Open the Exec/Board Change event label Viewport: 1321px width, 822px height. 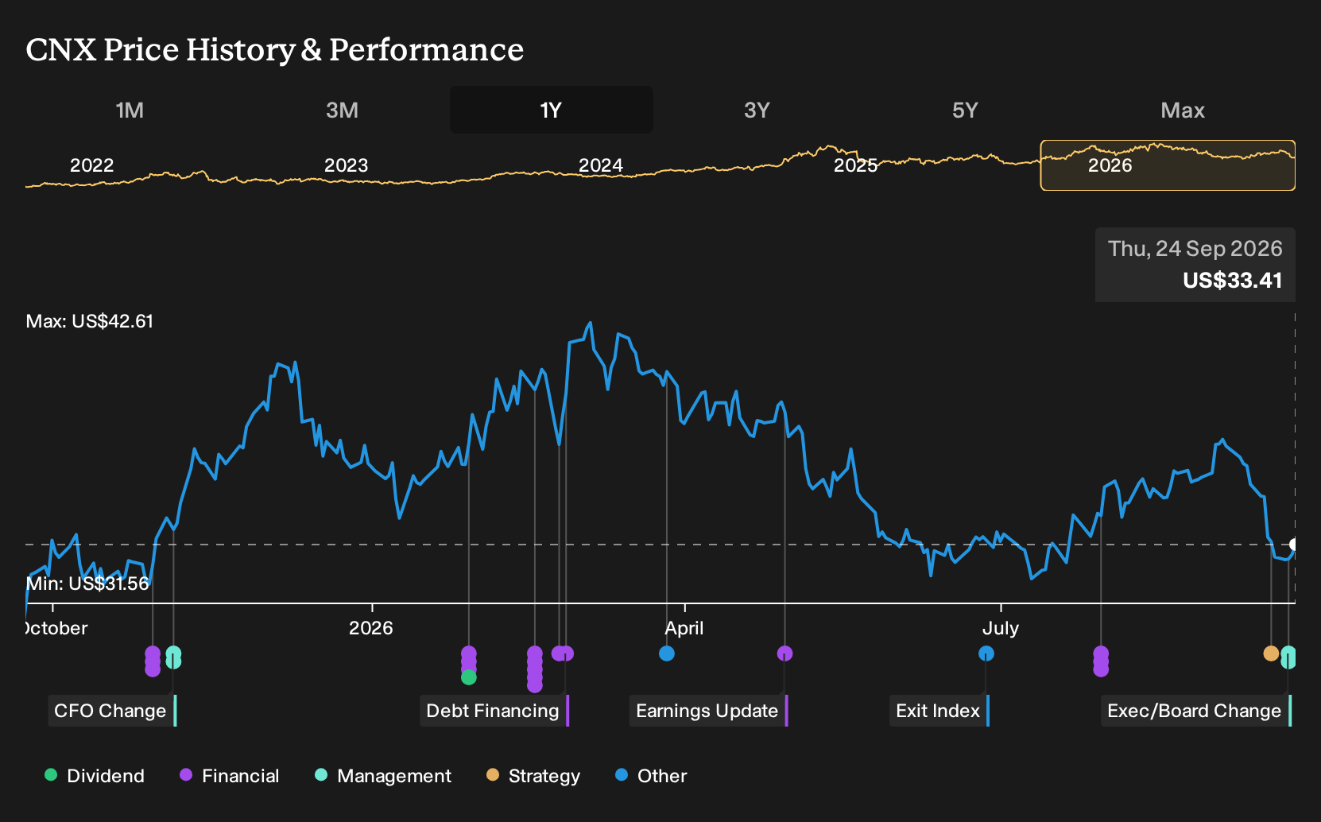1196,711
